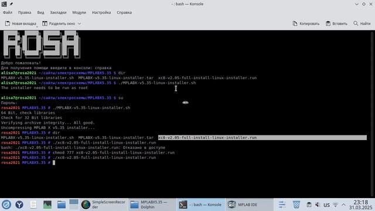Open the Справка menu
Image resolution: width=375 pixels, height=211 pixels.
pos(124,12)
